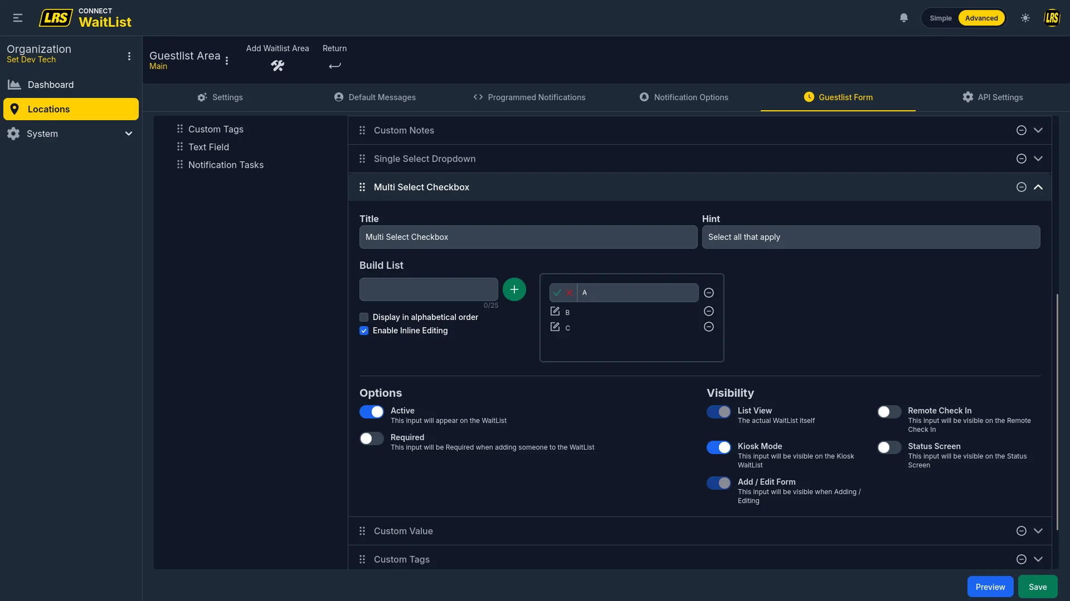Screen dimensions: 1070x601
Task: Switch to Notification Options tab
Action: [684, 97]
